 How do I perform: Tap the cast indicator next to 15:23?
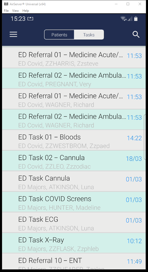(30, 19)
